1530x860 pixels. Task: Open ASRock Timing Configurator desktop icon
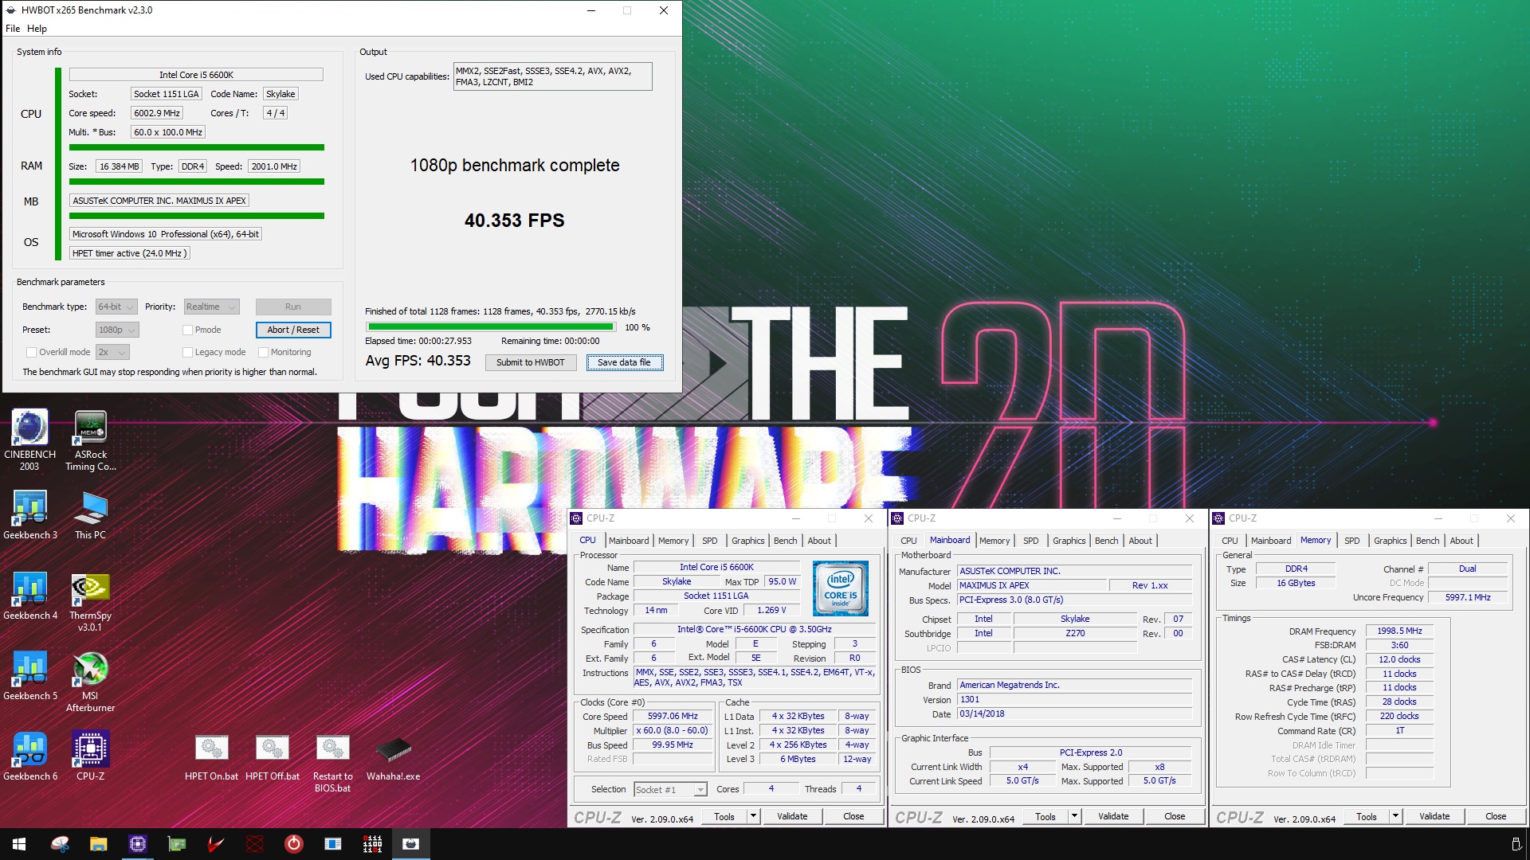(91, 440)
